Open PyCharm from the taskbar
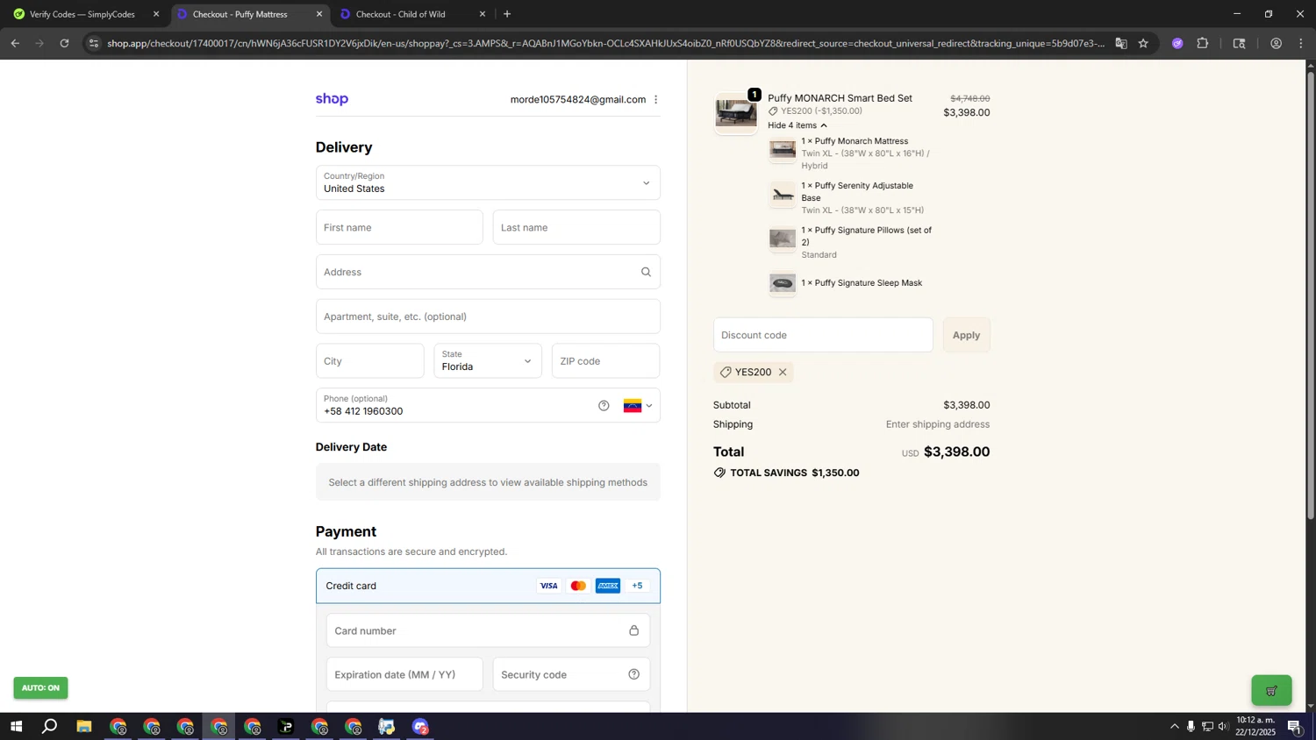The width and height of the screenshot is (1316, 740). pos(286,727)
